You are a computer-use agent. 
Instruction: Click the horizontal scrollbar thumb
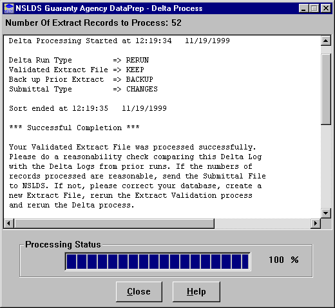[114, 224]
